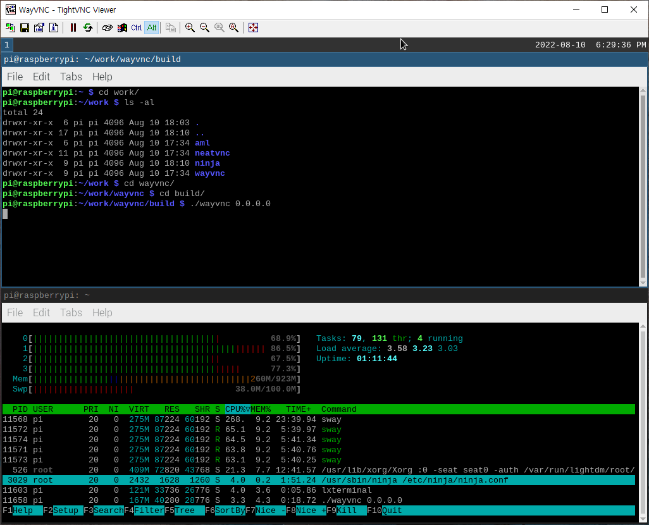The height and width of the screenshot is (525, 649).
Task: Send Ctrl+Esc Windows flag icon
Action: (122, 28)
